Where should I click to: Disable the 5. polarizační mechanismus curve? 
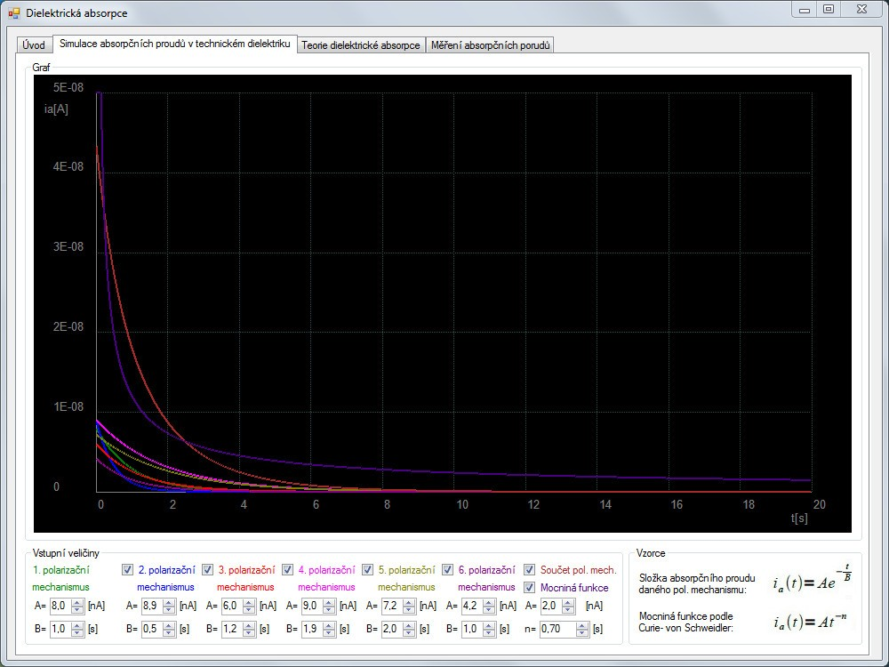[367, 570]
